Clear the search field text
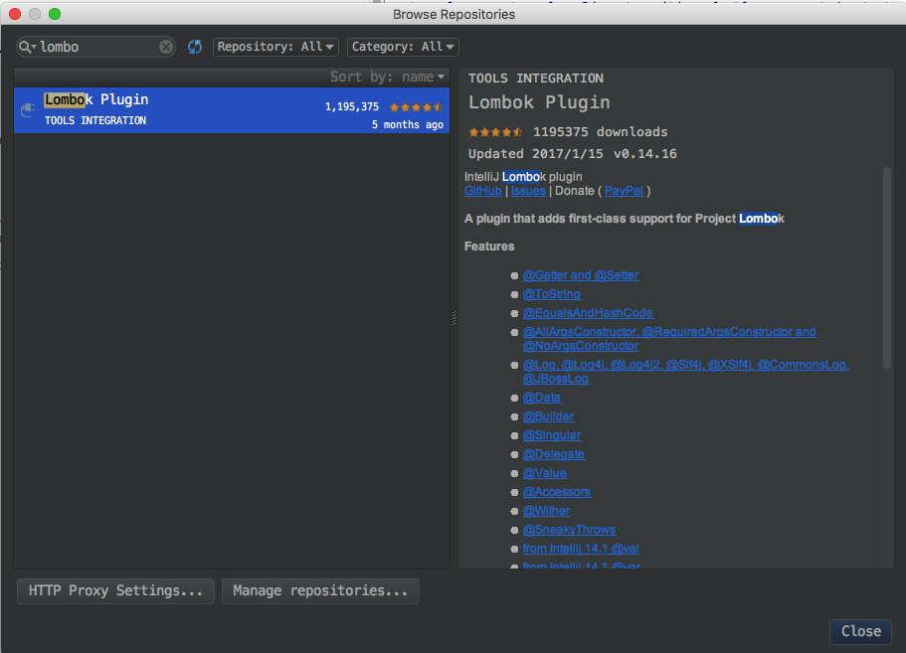The width and height of the screenshot is (906, 653). pos(166,47)
